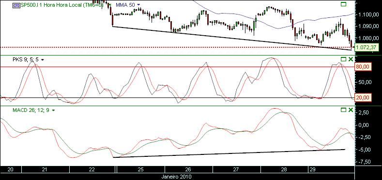Maximize the MACD indicator panel
The image size is (382, 180).
(x=343, y=110)
